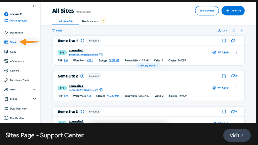
Task: Click the Switch account link
Action: click(16, 21)
